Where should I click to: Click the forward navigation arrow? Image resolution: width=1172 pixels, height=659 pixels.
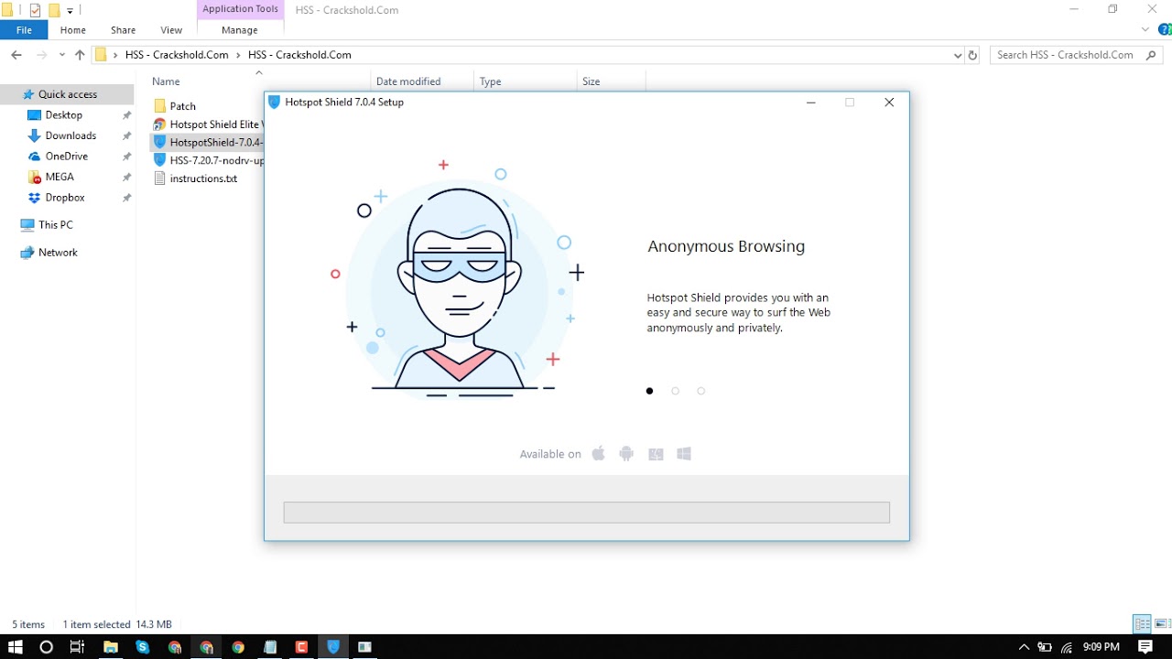click(x=41, y=55)
